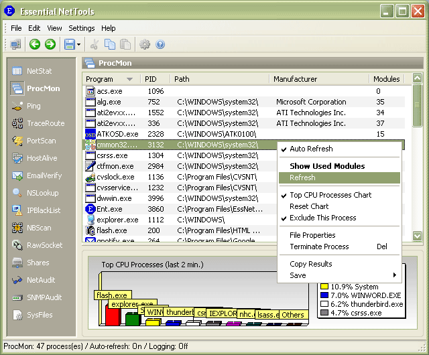Click the Program column sort arrow

pos(129,79)
